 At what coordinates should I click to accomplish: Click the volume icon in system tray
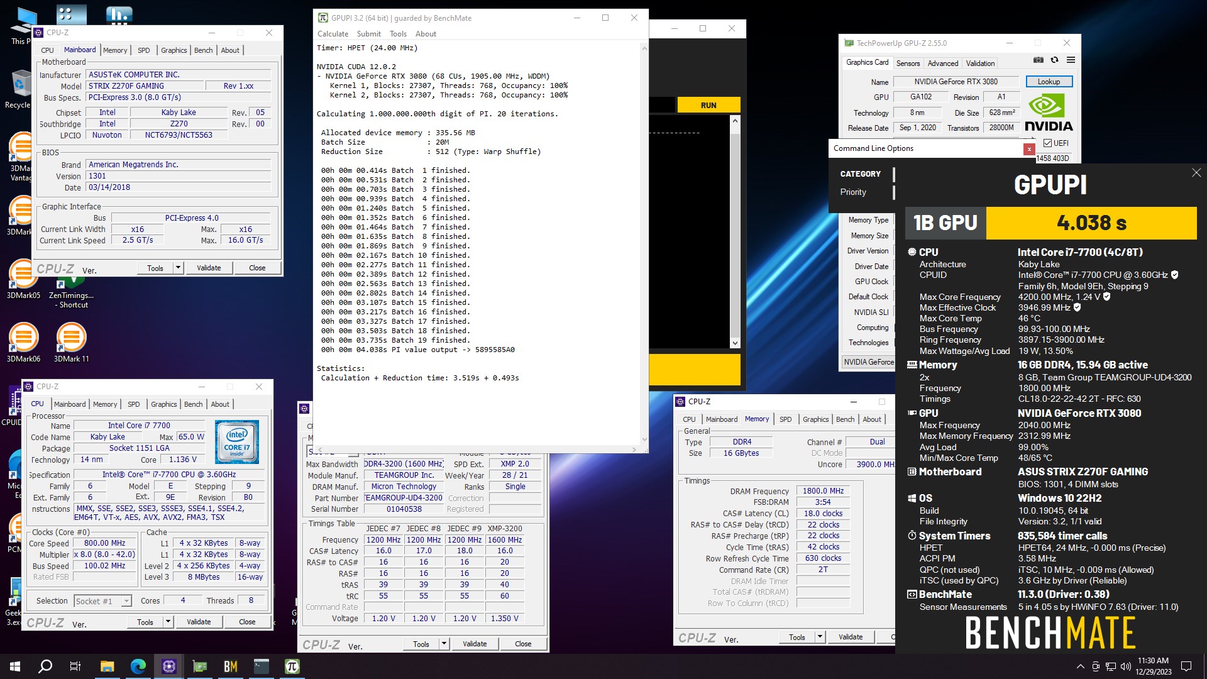tap(1125, 666)
